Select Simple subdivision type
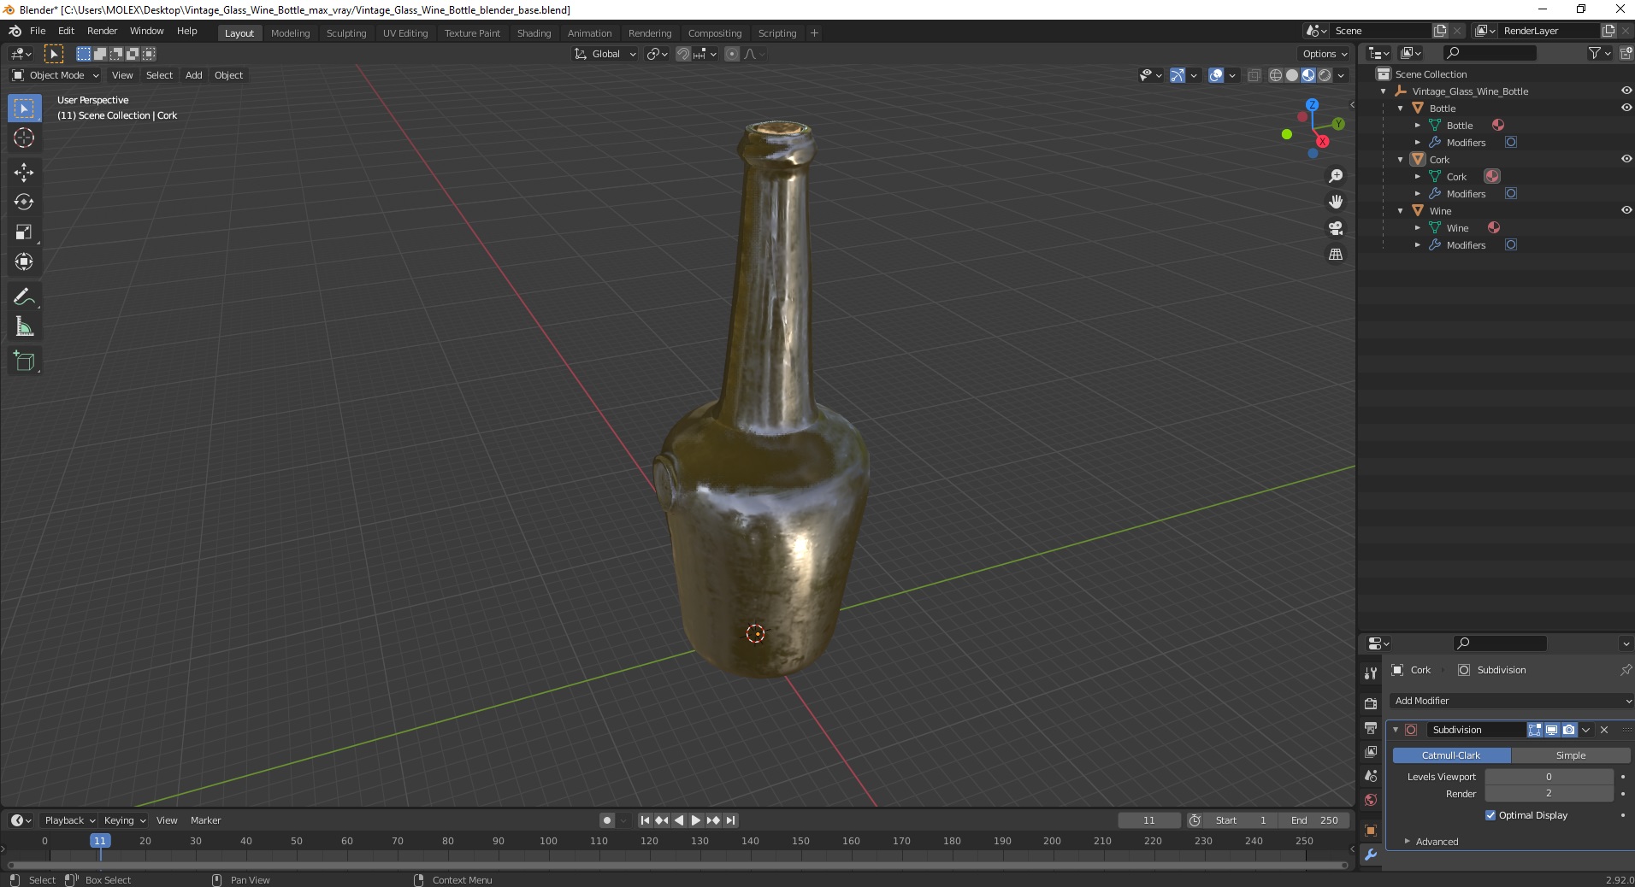The width and height of the screenshot is (1635, 887). click(1570, 755)
